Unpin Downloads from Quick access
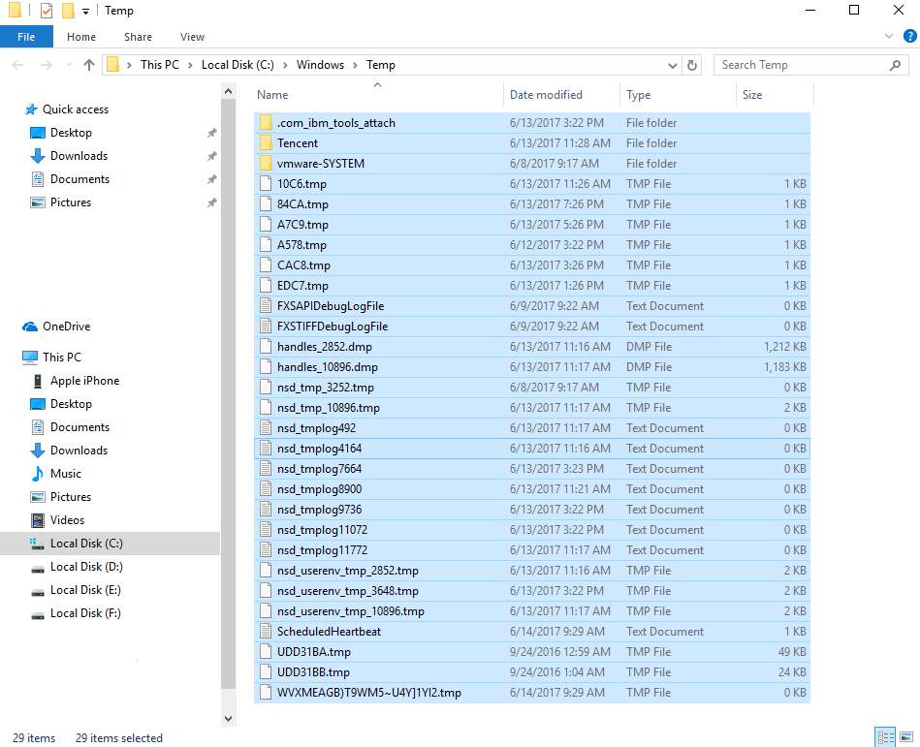920x747 pixels. pos(211,155)
